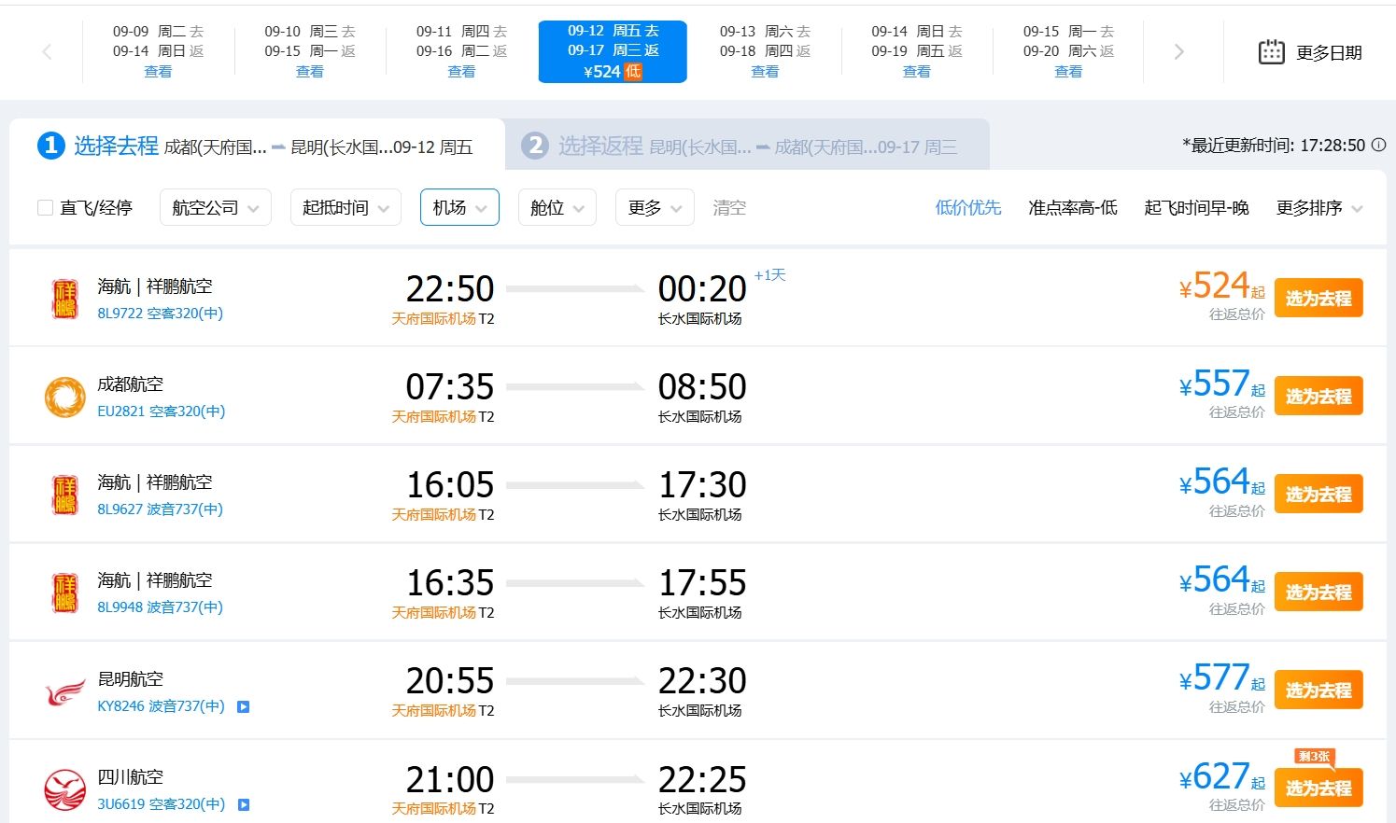The width and height of the screenshot is (1396, 823).
Task: Select the 09-15 去 09-20 返 date option
Action: click(x=1068, y=52)
